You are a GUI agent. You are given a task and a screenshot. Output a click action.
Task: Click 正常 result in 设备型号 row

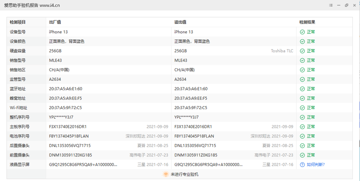point(311,32)
